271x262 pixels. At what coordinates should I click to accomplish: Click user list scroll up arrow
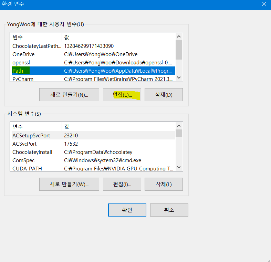[179, 36]
